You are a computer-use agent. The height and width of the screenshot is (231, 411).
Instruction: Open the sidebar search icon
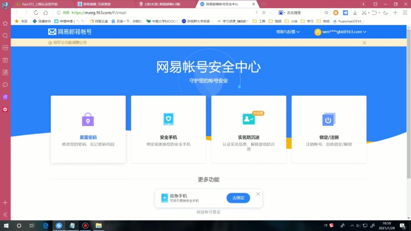coord(5,36)
